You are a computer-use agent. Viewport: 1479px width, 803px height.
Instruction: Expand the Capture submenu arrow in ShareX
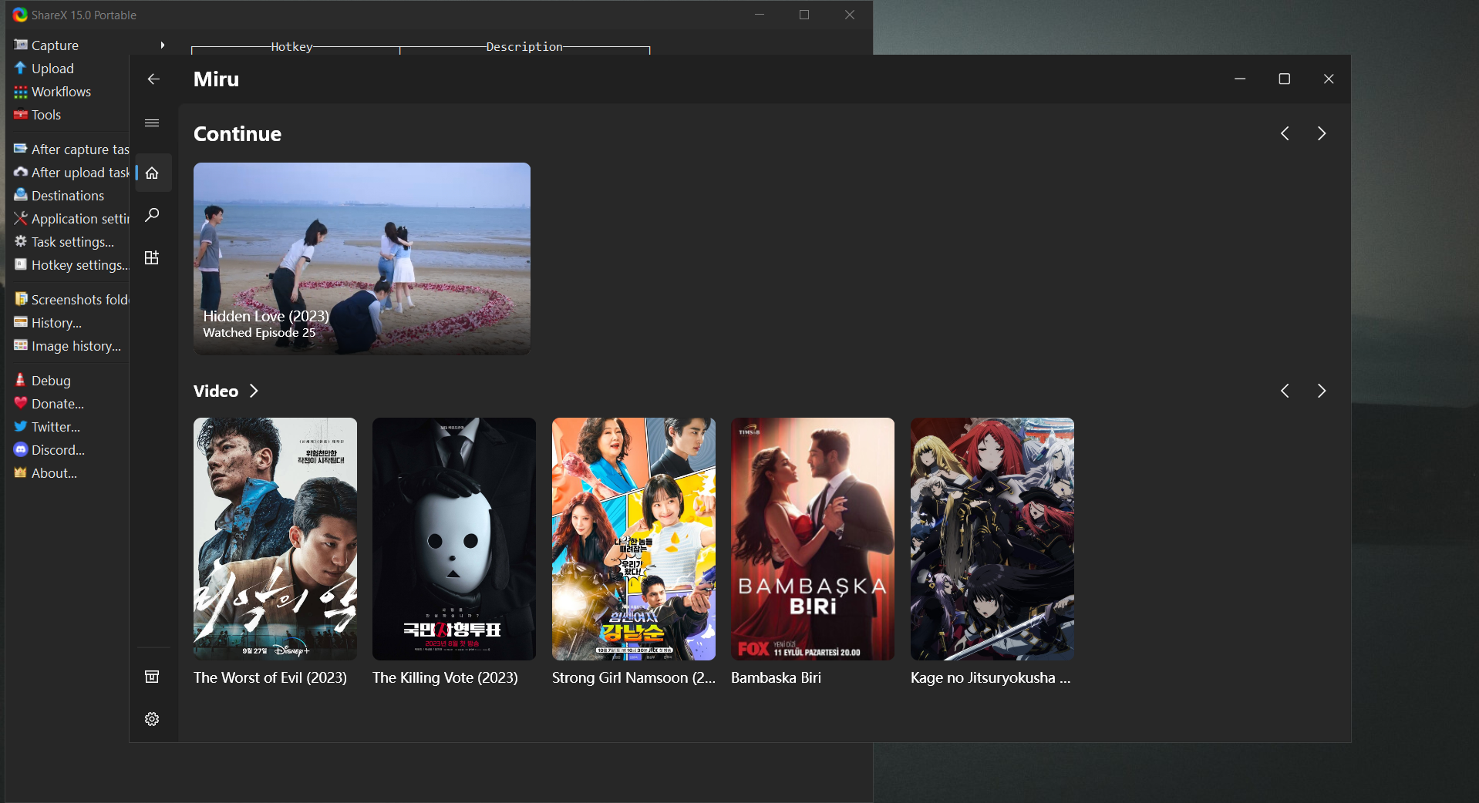coord(162,45)
